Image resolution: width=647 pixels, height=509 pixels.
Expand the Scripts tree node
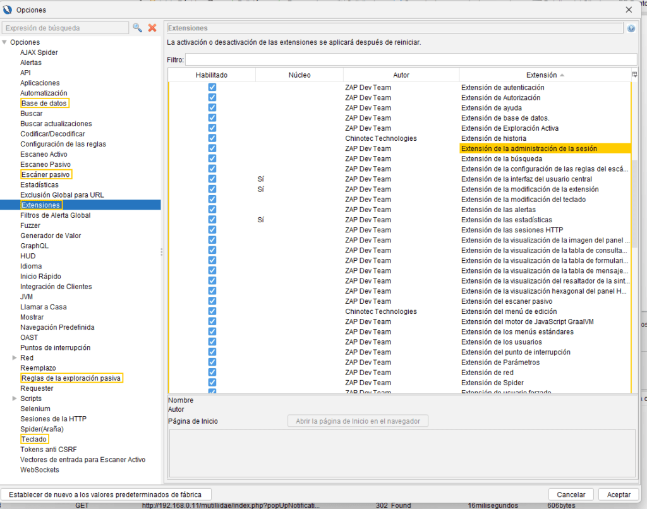tap(15, 398)
